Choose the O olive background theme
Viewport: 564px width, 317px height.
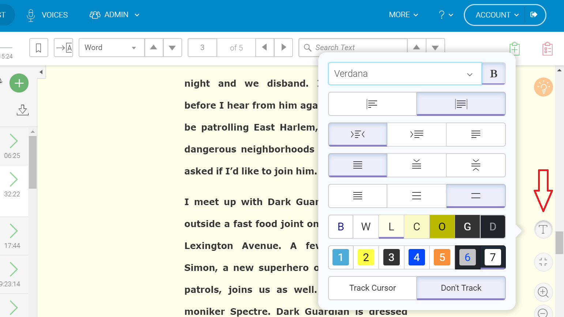[x=442, y=227]
